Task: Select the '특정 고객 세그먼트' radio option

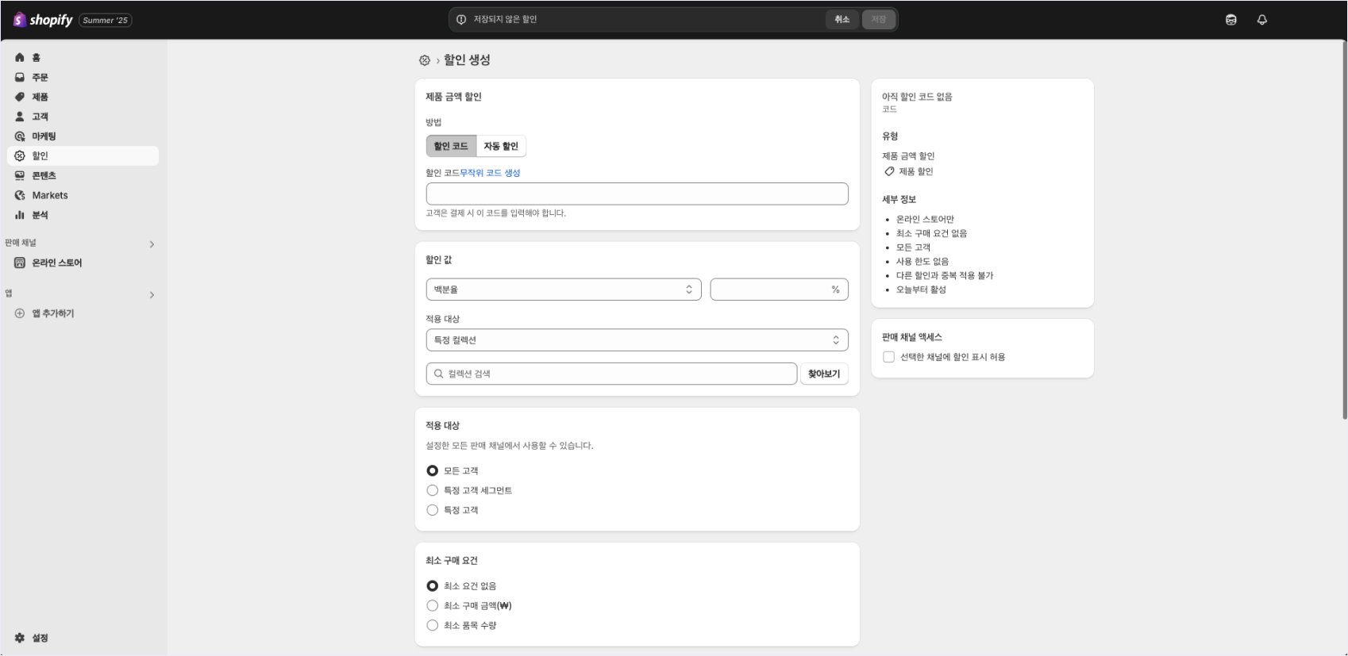Action: pyautogui.click(x=433, y=490)
